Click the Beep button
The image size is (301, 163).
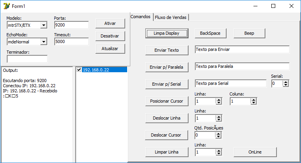pyautogui.click(x=250, y=33)
